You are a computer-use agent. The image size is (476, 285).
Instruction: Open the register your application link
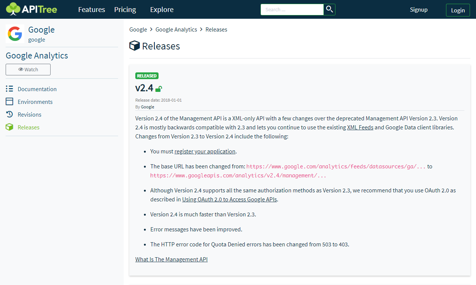pyautogui.click(x=205, y=151)
